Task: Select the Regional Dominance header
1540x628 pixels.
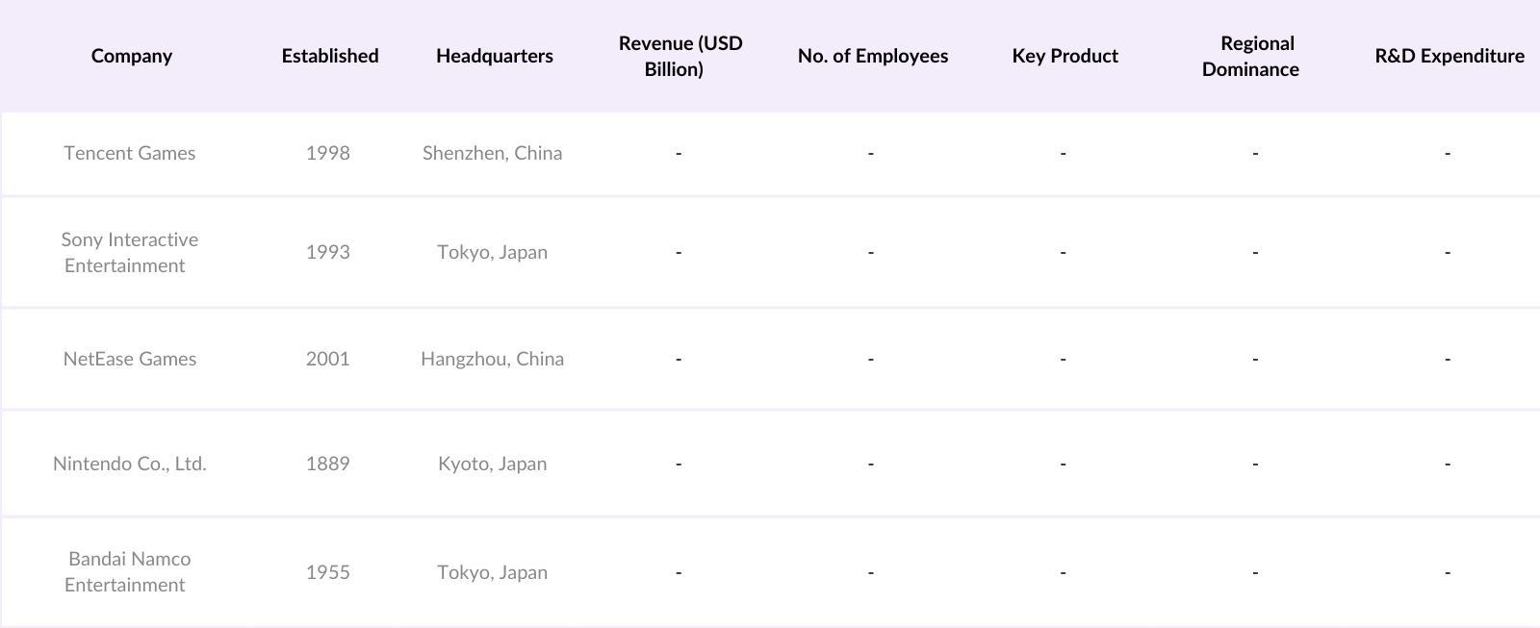Action: (1251, 56)
